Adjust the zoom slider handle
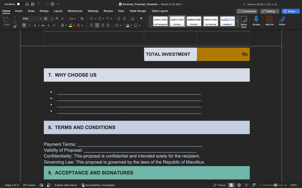This screenshot has height=188, width=302. click(x=275, y=185)
